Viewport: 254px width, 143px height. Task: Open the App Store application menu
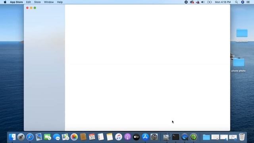(x=16, y=2)
